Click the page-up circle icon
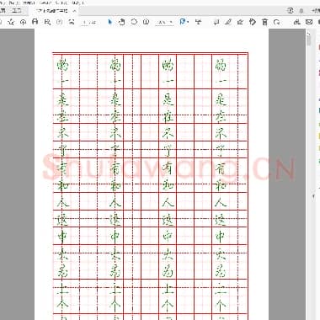320x320 pixels. 59,22
